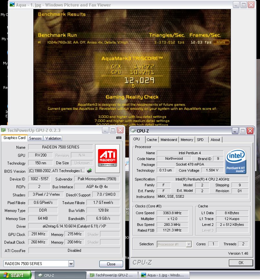Click the CPU-Z title bar icon
The image size is (260, 279).
click(133, 131)
